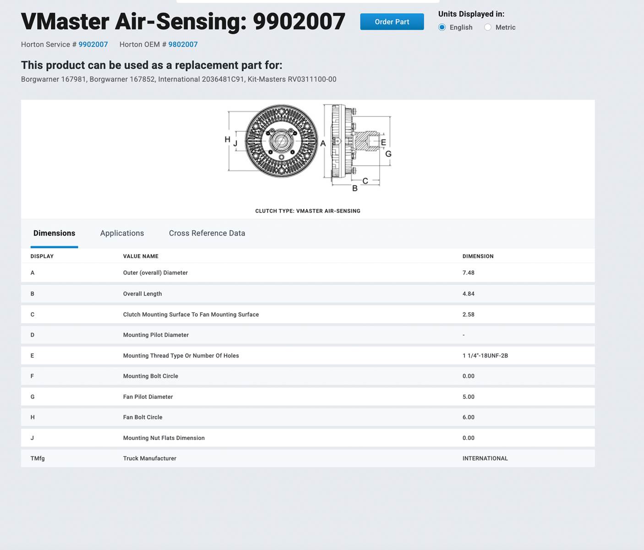Click the DISPLAY column header
Image resolution: width=644 pixels, height=550 pixels.
[42, 256]
